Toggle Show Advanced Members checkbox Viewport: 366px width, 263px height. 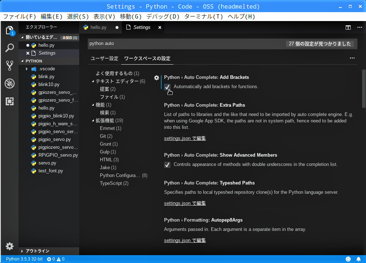click(167, 165)
